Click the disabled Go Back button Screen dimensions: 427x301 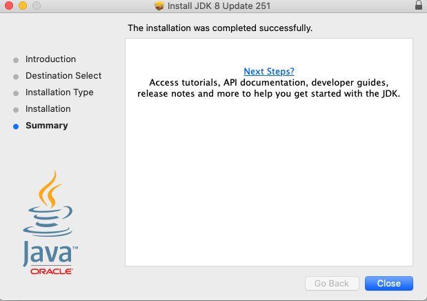tap(332, 283)
